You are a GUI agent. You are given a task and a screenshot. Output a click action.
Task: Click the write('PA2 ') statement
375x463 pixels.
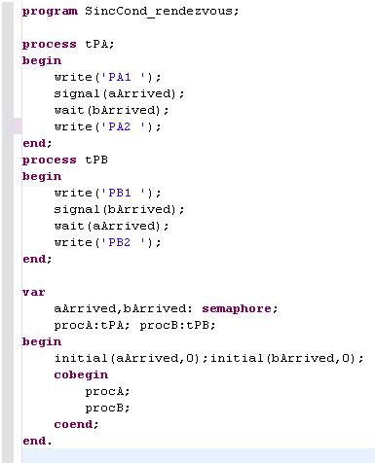tap(107, 126)
